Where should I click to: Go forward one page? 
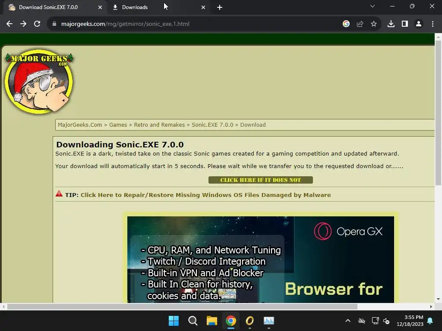(23, 24)
